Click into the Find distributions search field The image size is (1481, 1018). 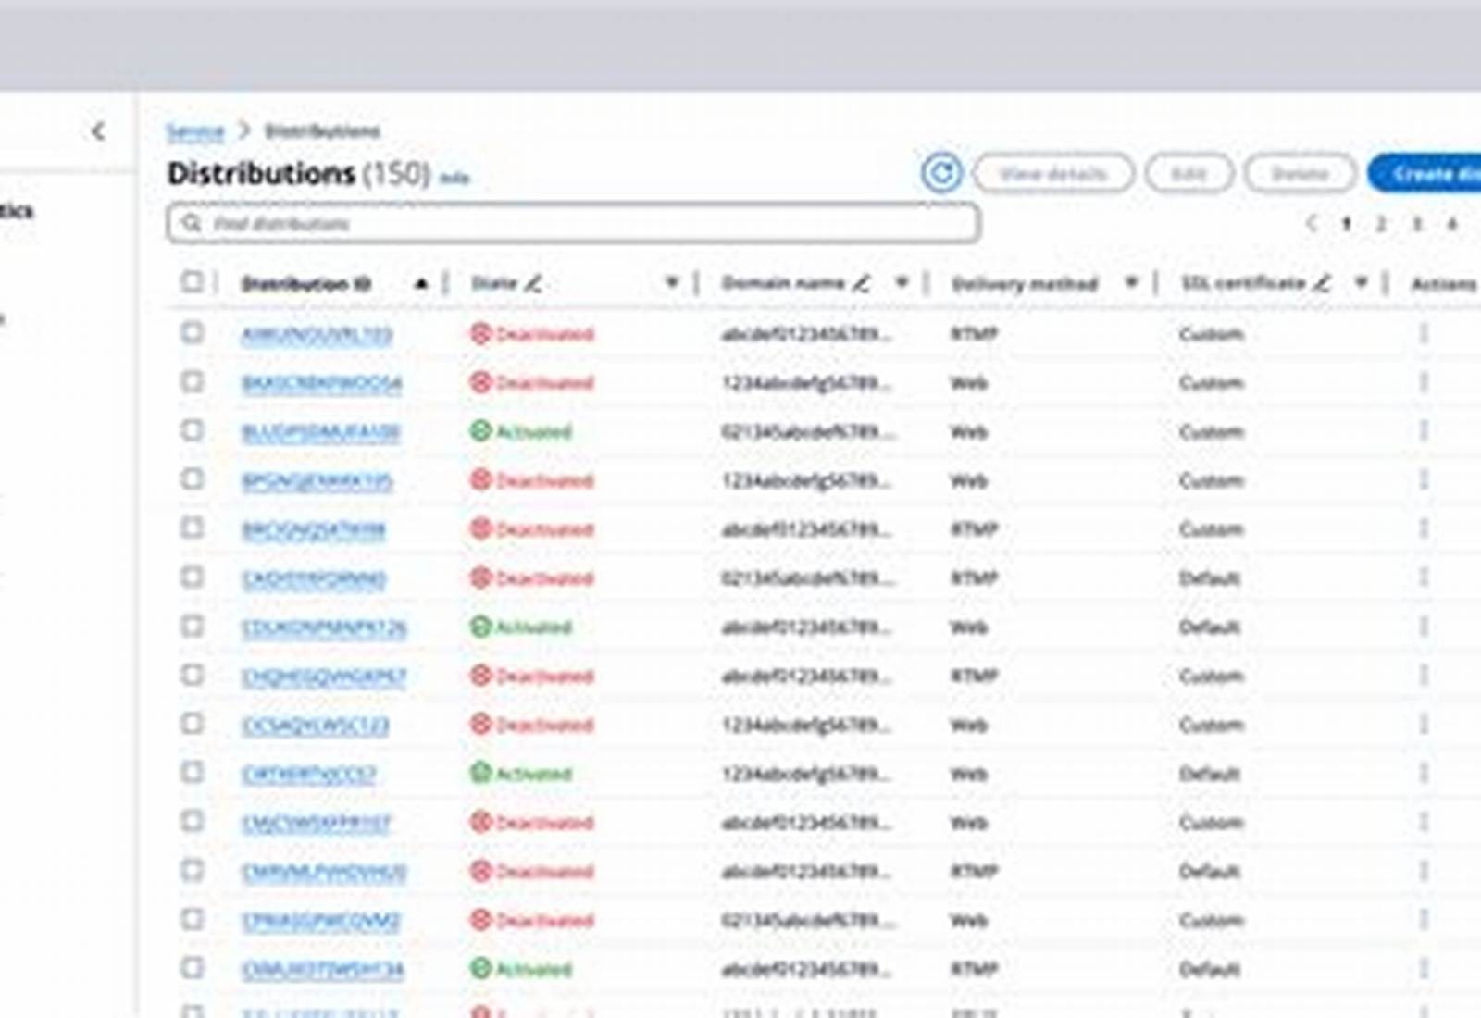point(573,223)
